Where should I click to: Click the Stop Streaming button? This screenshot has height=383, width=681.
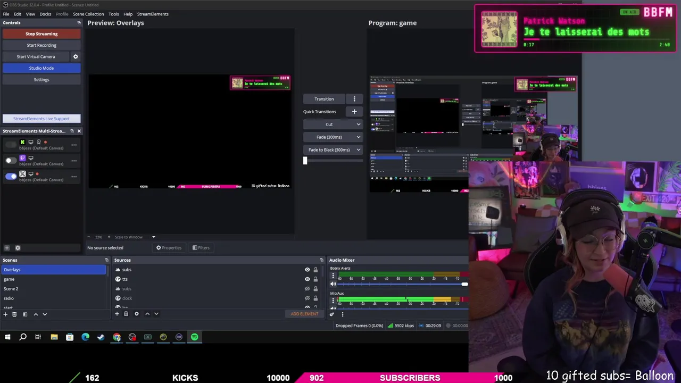pyautogui.click(x=41, y=34)
